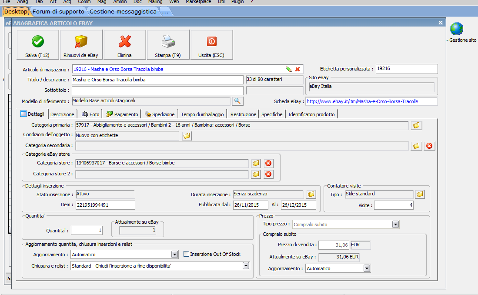478x295 pixels.
Task: Click the ... overflow tab
Action: 165,12
